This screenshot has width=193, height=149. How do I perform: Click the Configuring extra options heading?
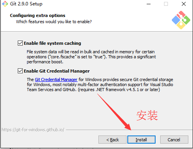(x=37, y=15)
